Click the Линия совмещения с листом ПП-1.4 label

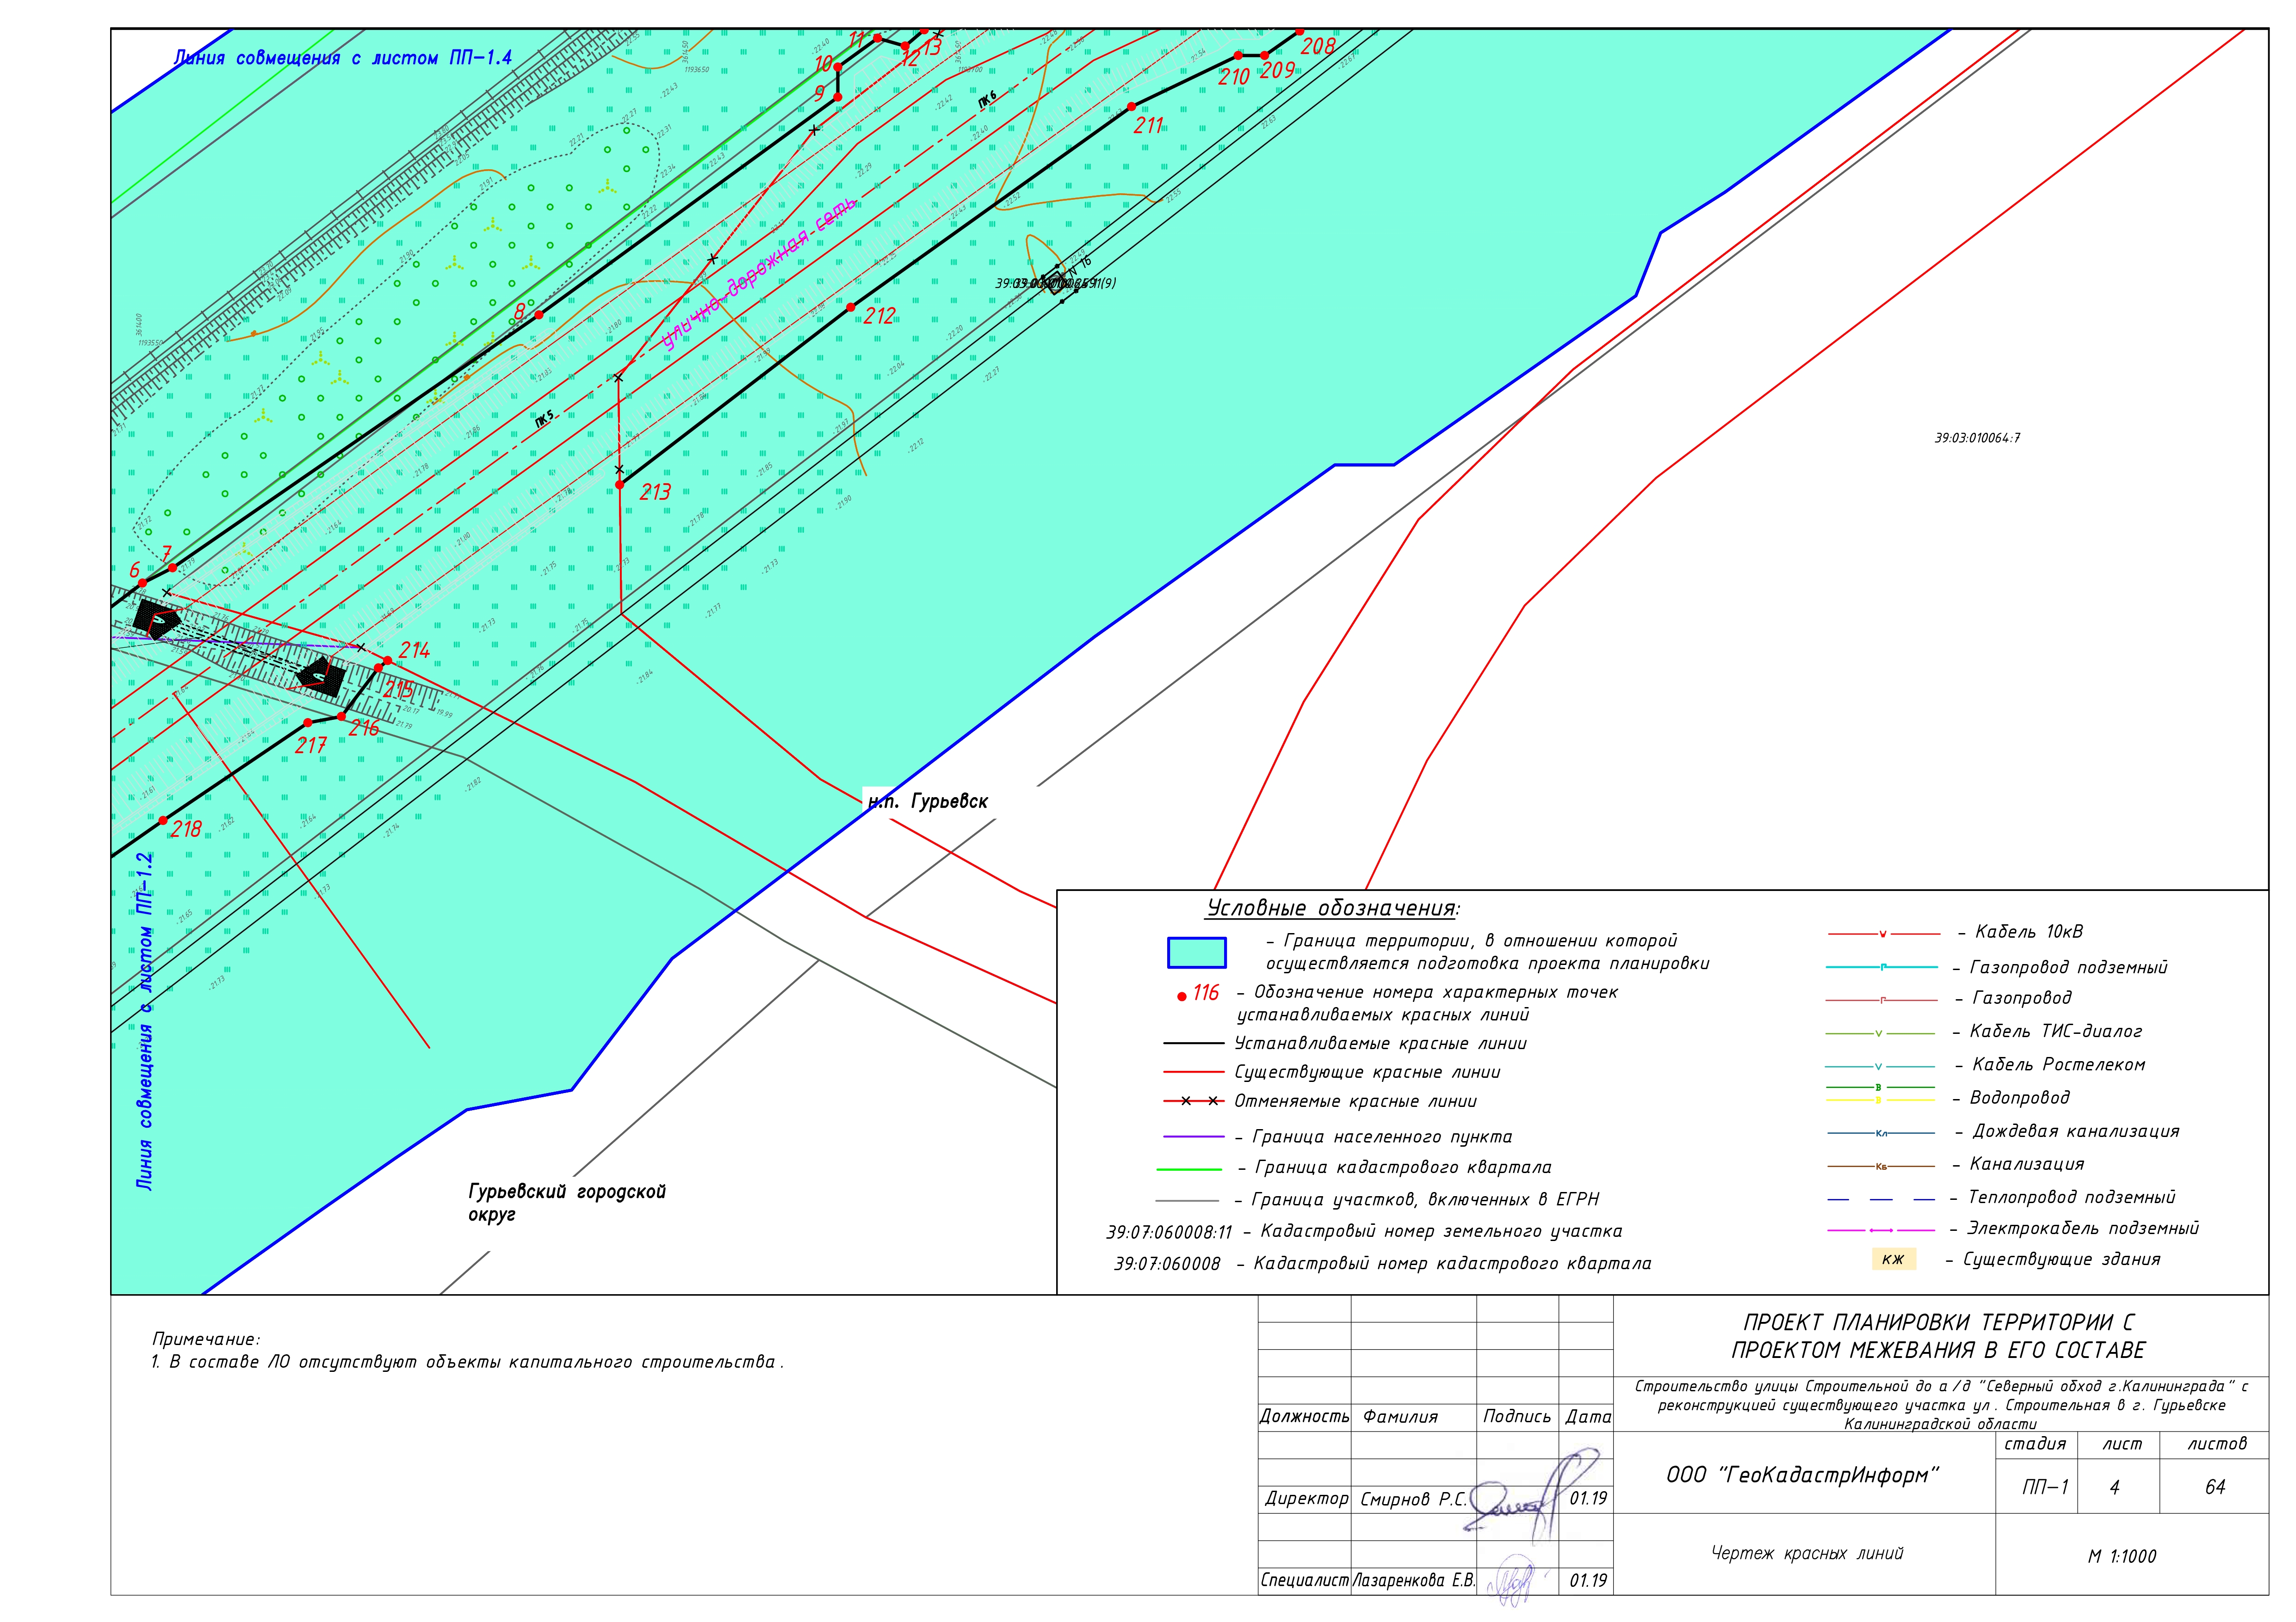(x=343, y=58)
